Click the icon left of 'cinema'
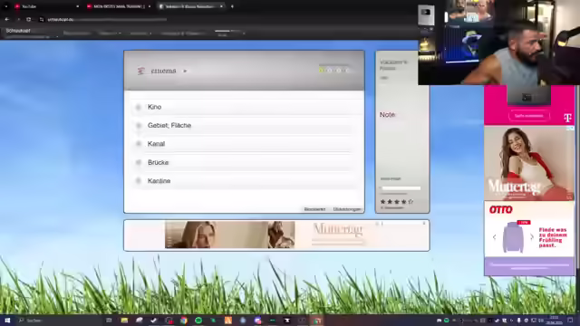 [x=140, y=71]
